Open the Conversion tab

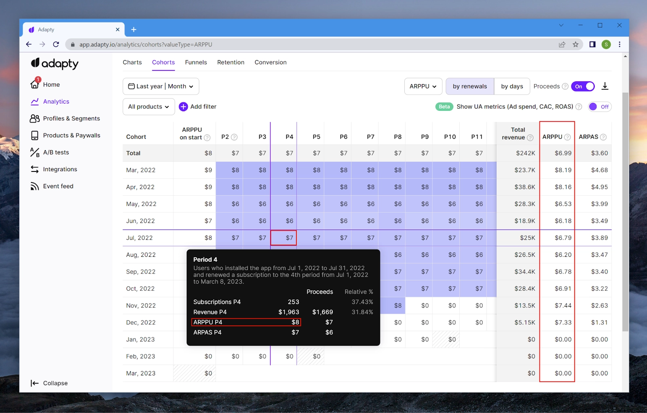271,62
